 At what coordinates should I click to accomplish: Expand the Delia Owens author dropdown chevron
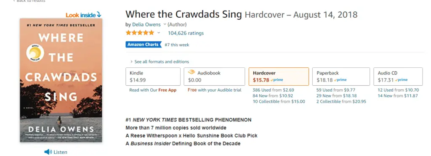[x=165, y=24]
